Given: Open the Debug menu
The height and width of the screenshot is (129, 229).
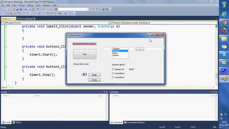Looking at the screenshot, I should 30,5.
